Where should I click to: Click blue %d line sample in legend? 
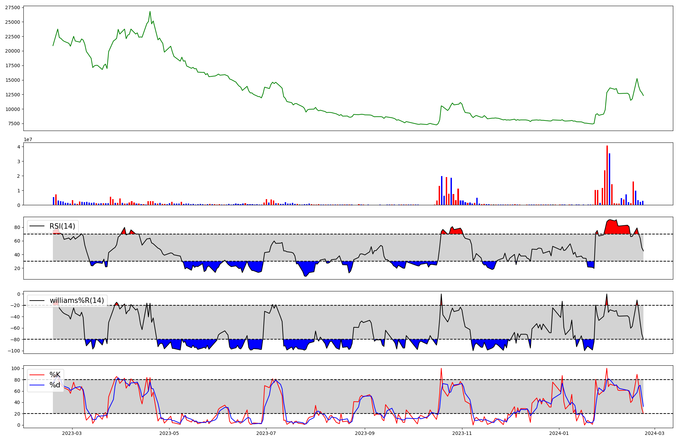pyautogui.click(x=37, y=385)
